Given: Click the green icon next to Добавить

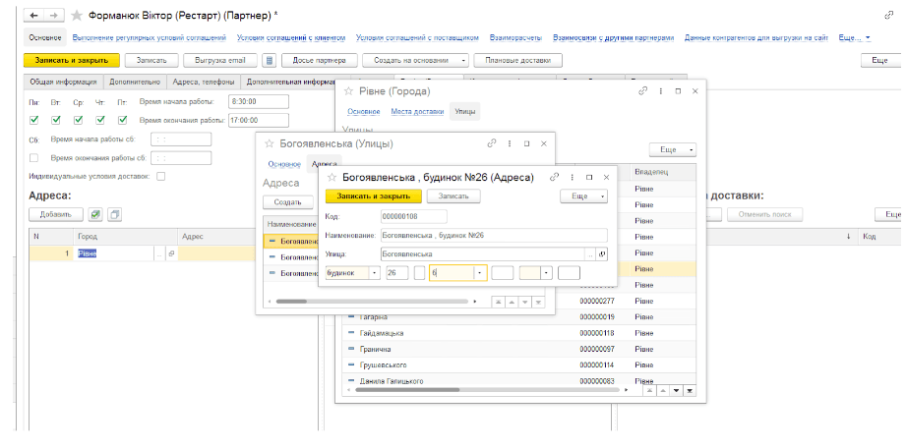Looking at the screenshot, I should tap(95, 214).
